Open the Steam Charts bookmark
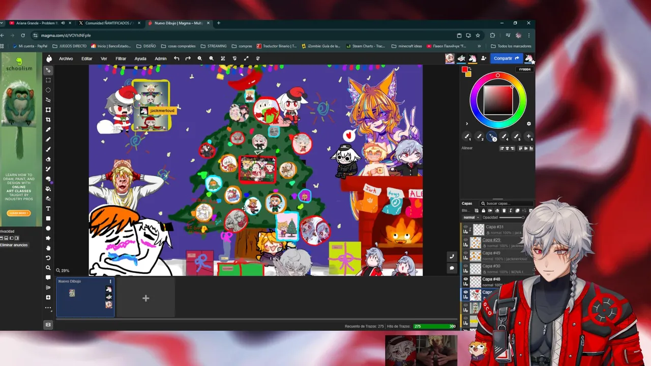 click(366, 46)
